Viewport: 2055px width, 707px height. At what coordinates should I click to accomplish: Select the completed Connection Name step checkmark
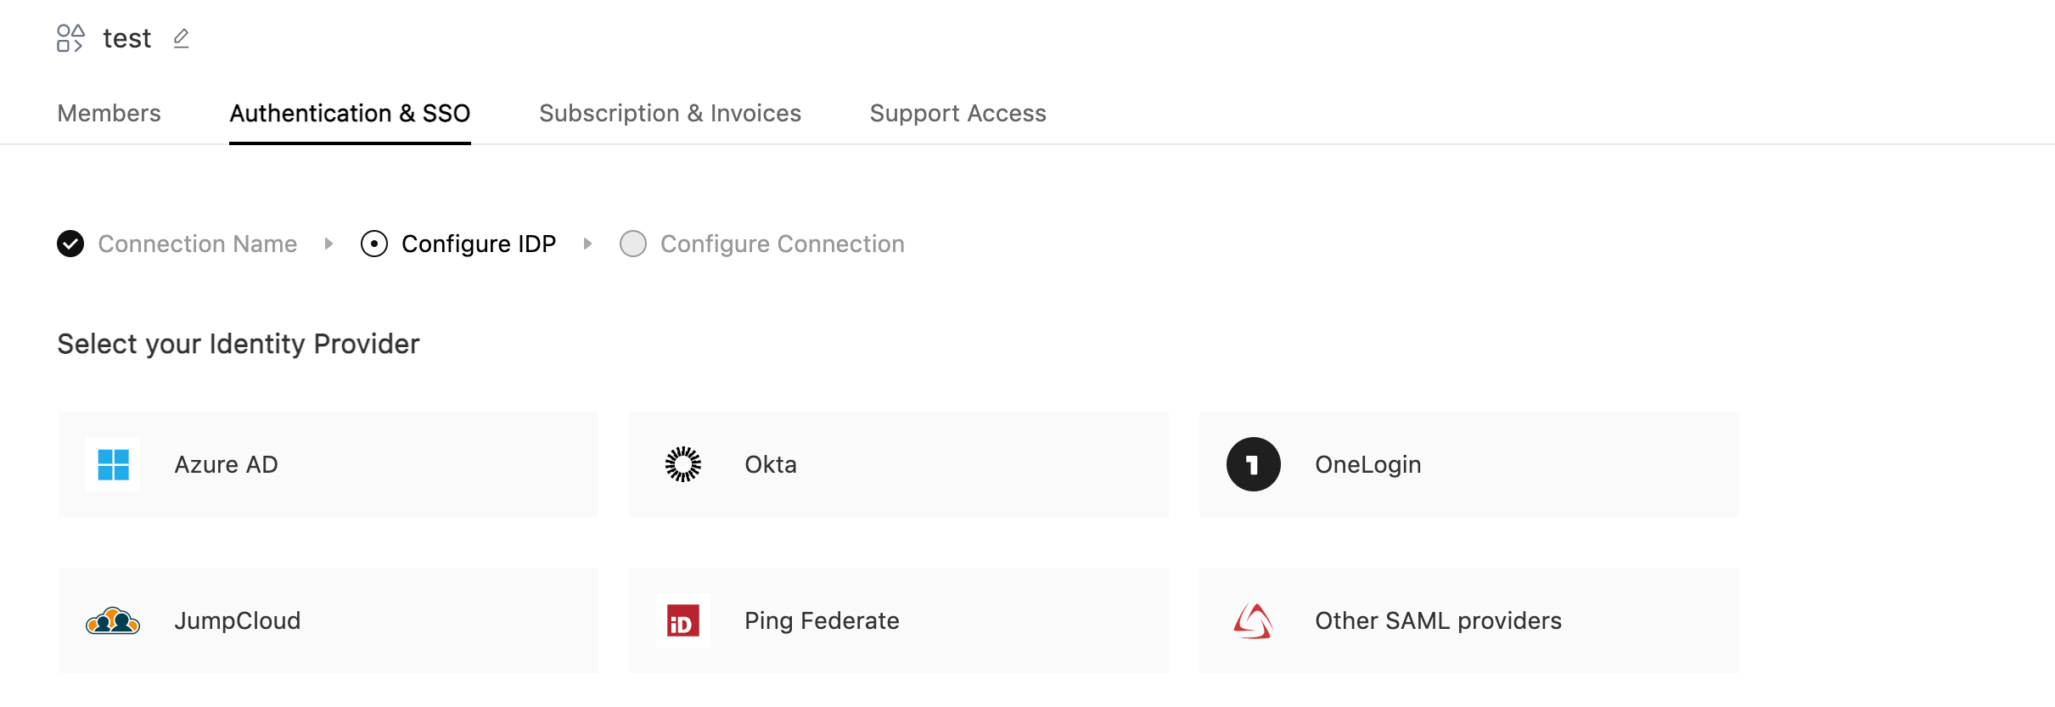point(70,244)
